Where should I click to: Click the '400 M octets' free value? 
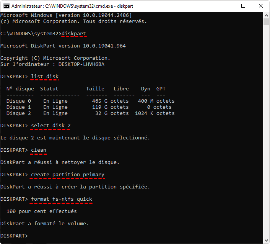click(156, 101)
